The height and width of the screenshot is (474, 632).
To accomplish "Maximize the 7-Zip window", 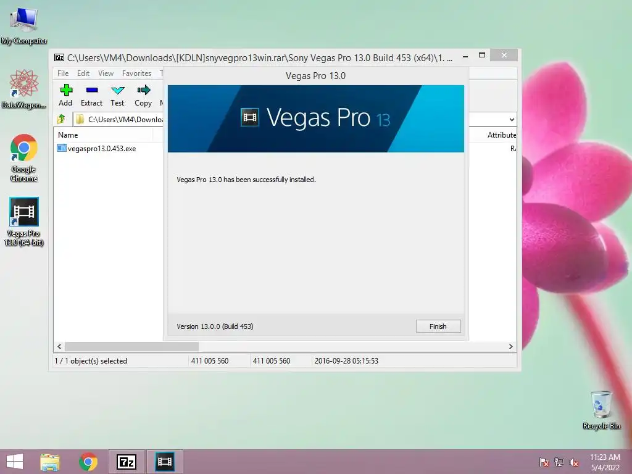I will (481, 56).
